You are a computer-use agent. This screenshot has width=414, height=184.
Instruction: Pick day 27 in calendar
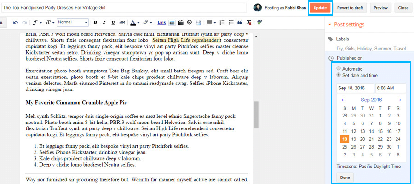point(362,147)
